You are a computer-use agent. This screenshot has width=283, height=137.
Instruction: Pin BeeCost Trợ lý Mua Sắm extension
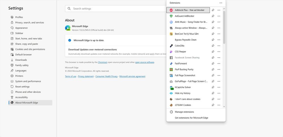coord(213,34)
